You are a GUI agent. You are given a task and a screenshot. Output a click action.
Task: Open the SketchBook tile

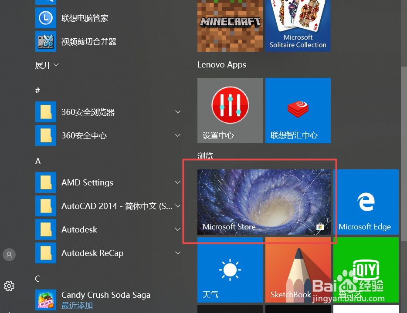298,270
